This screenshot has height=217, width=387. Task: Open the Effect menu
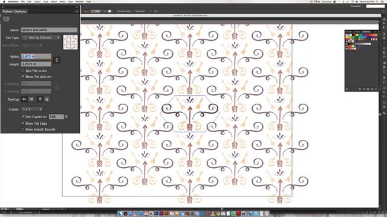tap(62, 1)
